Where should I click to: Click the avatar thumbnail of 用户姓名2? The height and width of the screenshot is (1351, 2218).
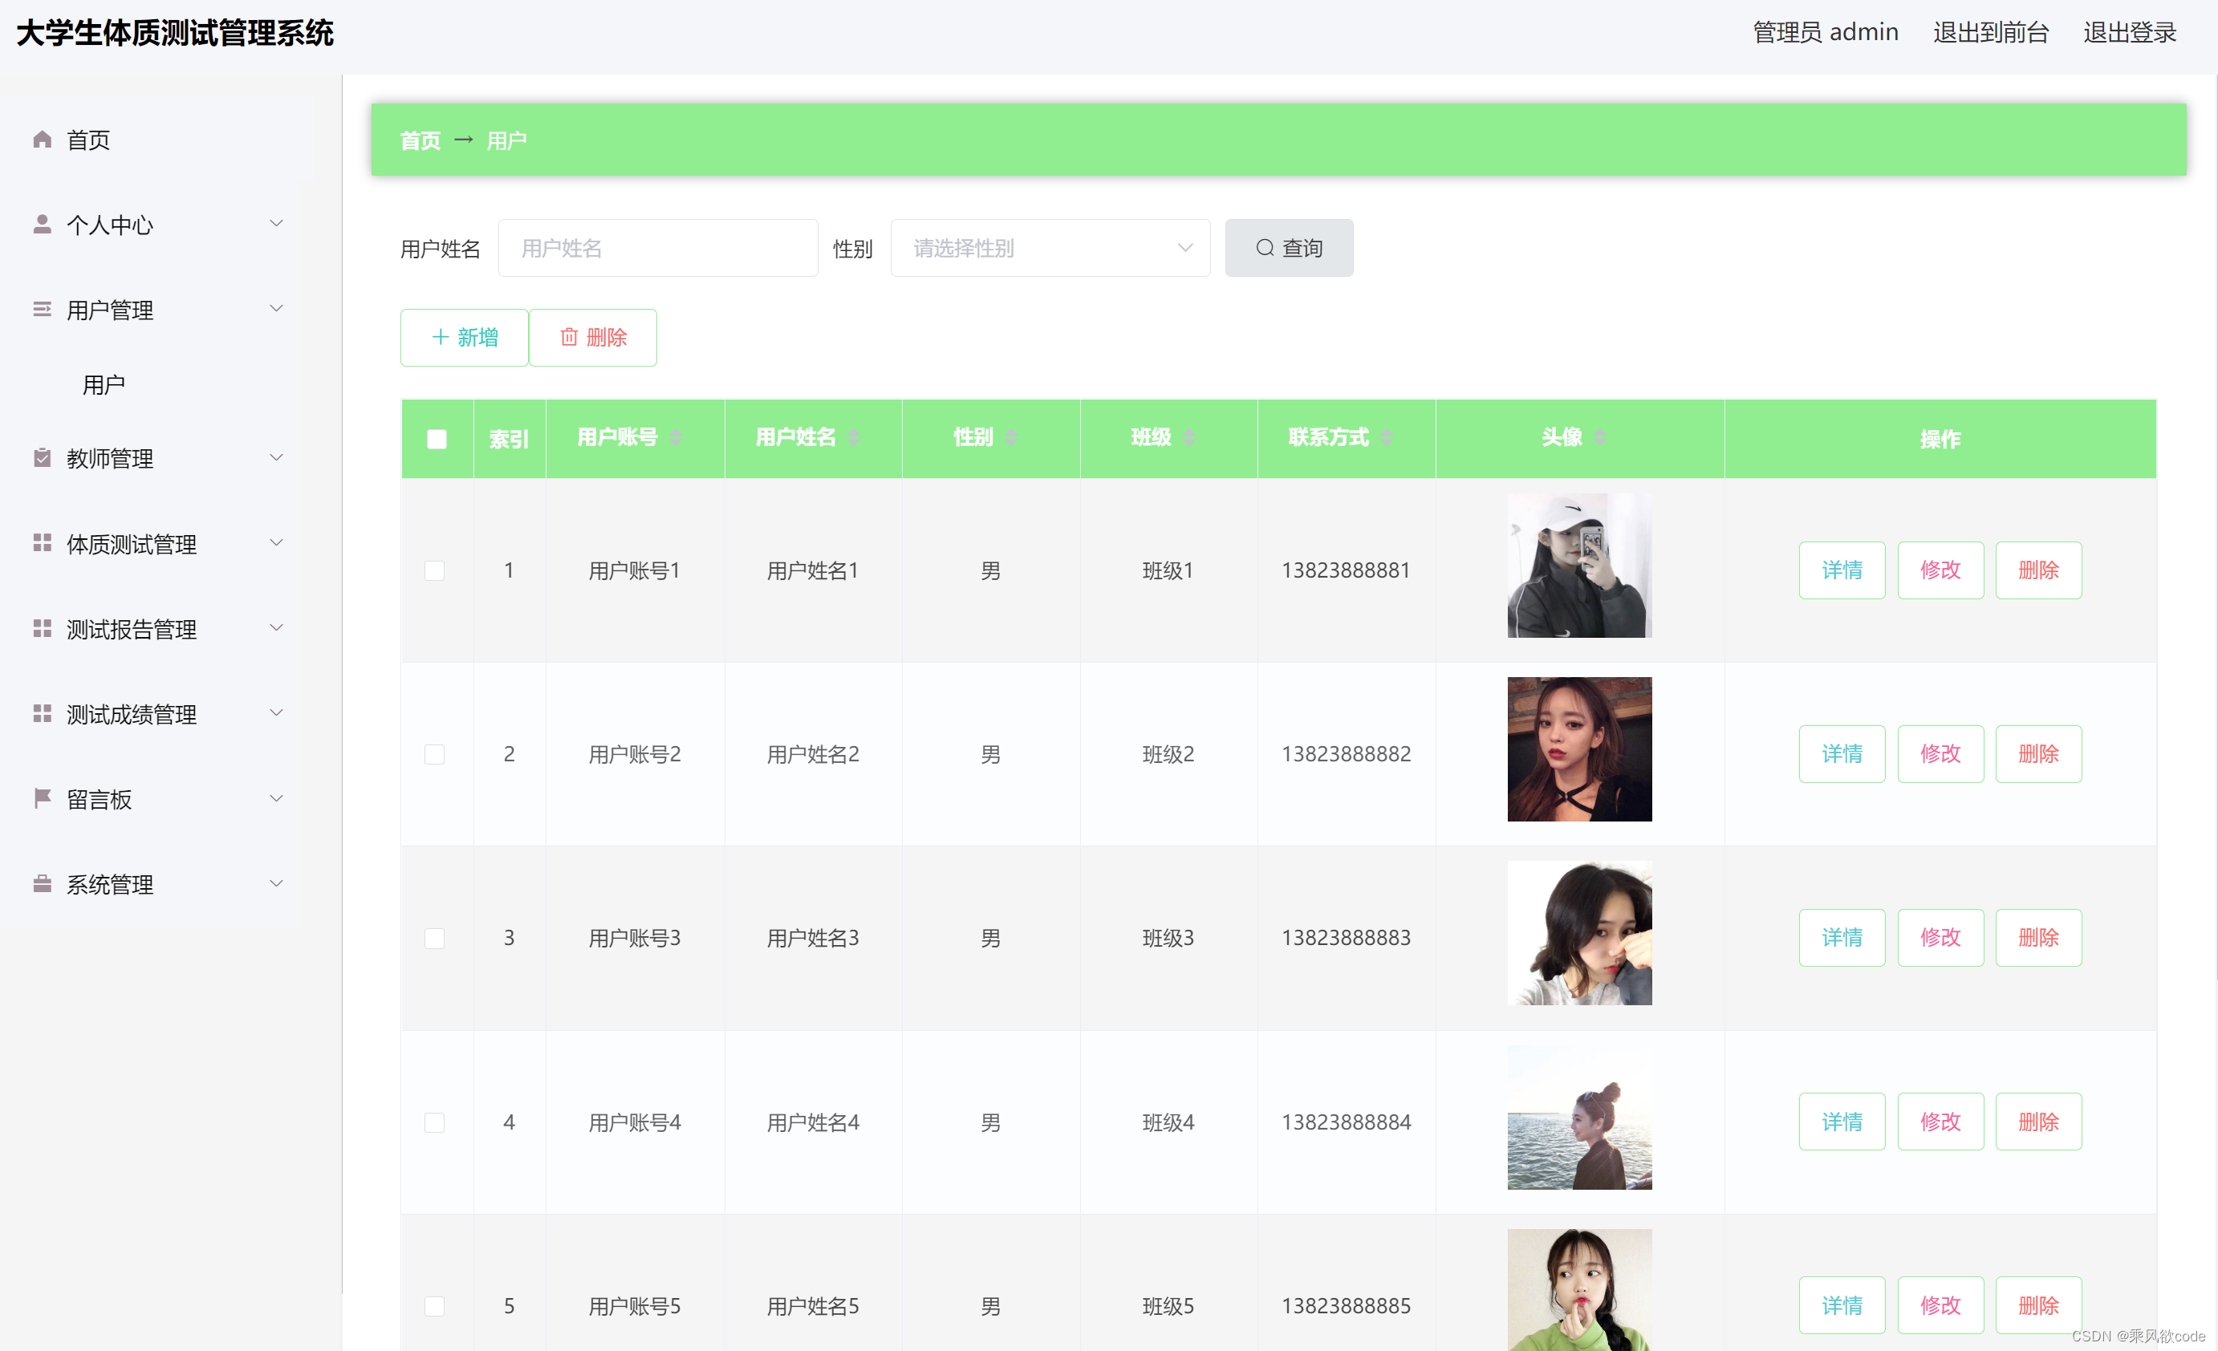pyautogui.click(x=1579, y=749)
